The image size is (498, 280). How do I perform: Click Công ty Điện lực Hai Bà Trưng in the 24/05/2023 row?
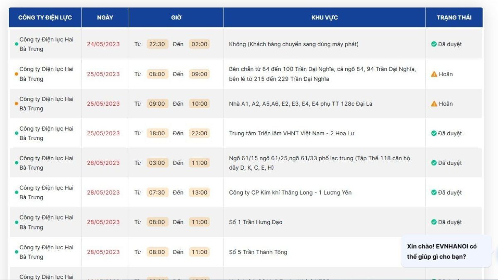[x=46, y=44]
